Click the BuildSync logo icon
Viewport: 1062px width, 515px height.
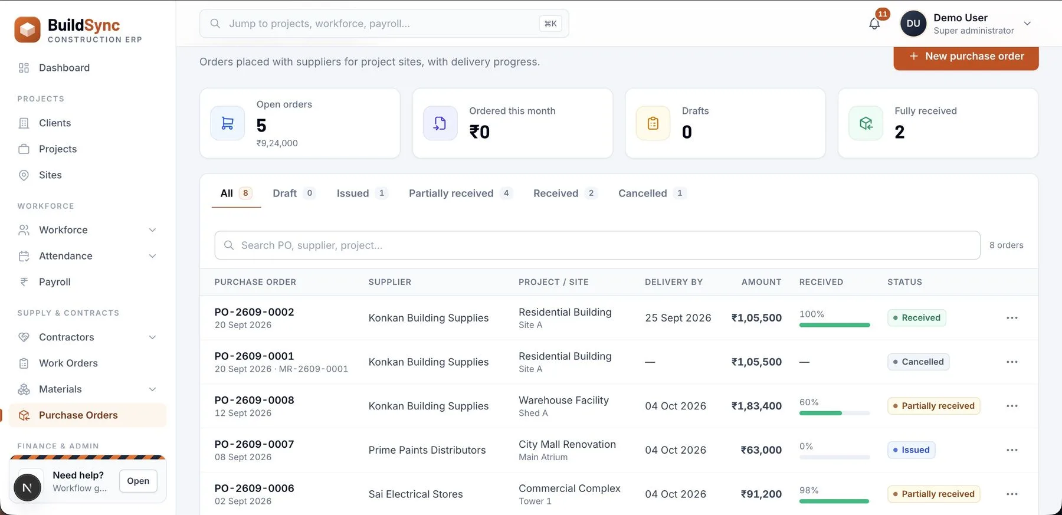click(27, 29)
